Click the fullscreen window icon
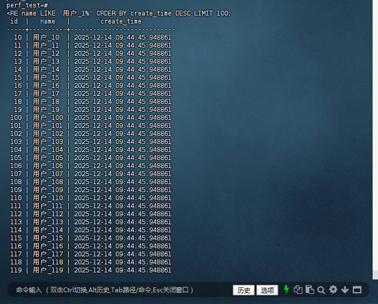The height and width of the screenshot is (304, 378). 357,290
